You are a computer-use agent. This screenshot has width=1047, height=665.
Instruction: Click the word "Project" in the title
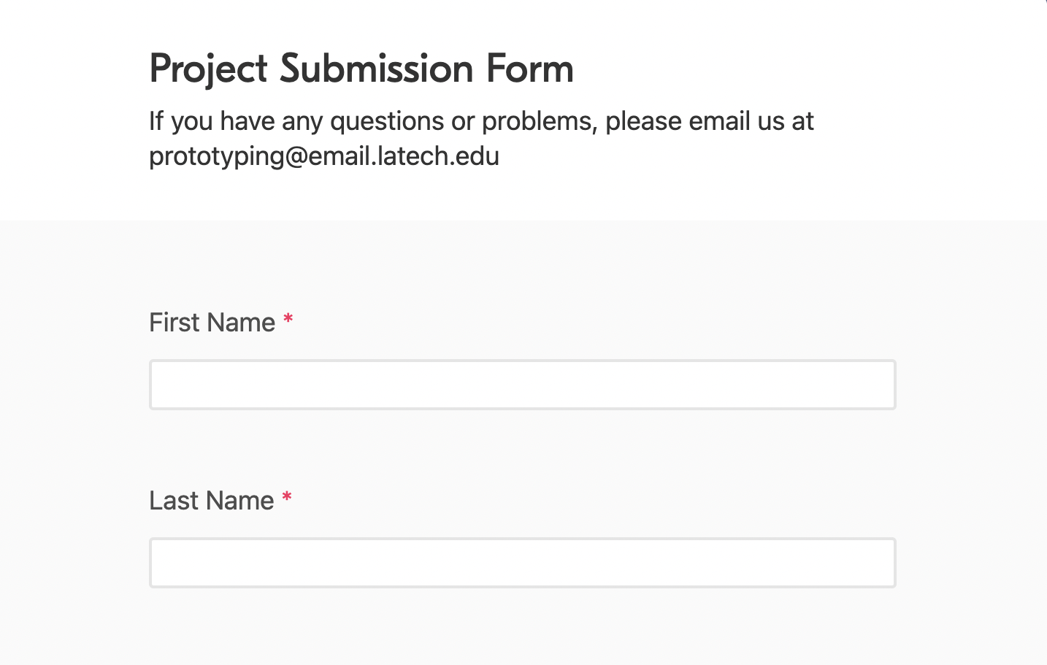tap(209, 70)
